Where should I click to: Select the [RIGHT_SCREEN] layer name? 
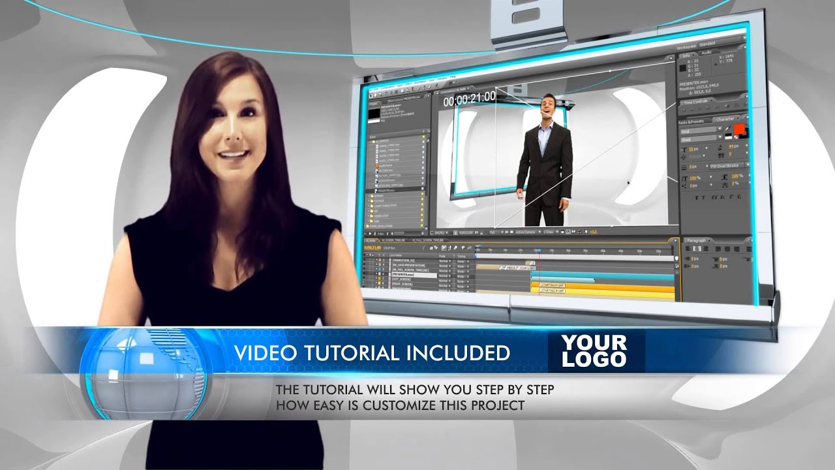[403, 284]
